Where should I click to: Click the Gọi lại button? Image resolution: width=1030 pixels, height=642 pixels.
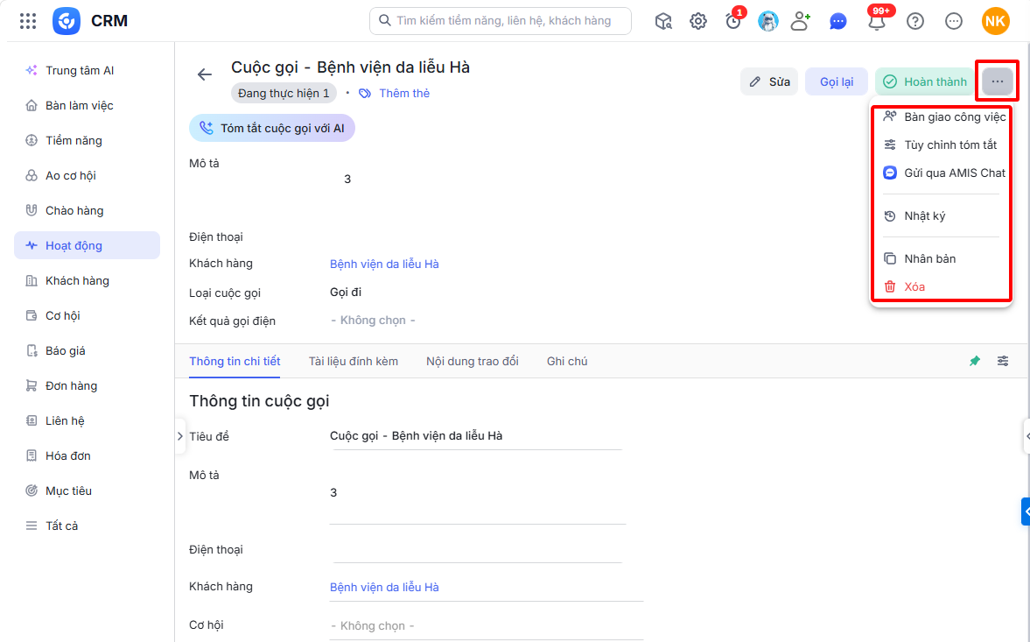pos(837,81)
